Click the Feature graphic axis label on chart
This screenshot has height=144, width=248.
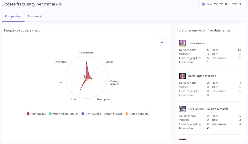(x=114, y=83)
